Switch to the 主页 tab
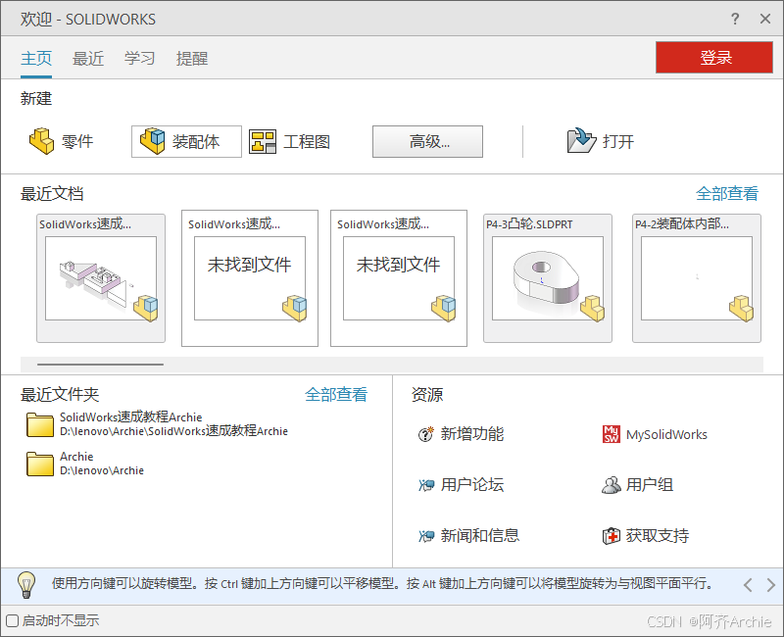 (36, 59)
